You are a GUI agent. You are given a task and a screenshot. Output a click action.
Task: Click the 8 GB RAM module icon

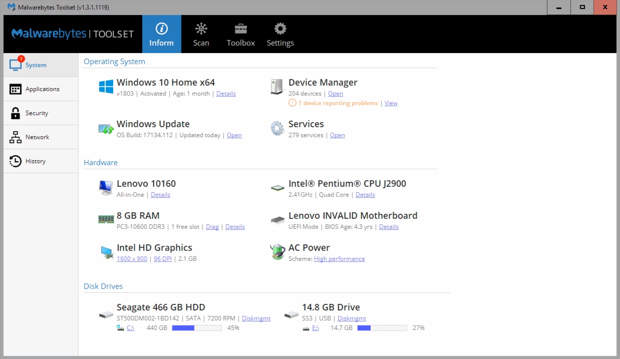[x=106, y=219]
